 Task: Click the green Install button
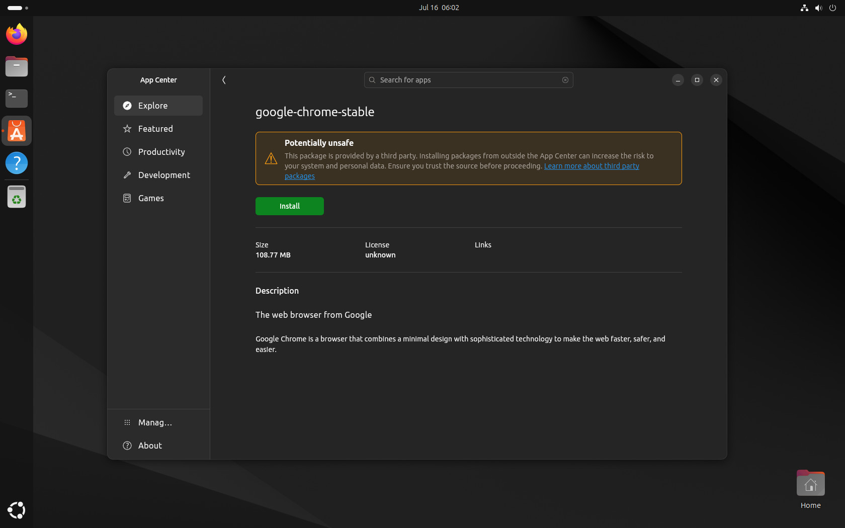(290, 206)
